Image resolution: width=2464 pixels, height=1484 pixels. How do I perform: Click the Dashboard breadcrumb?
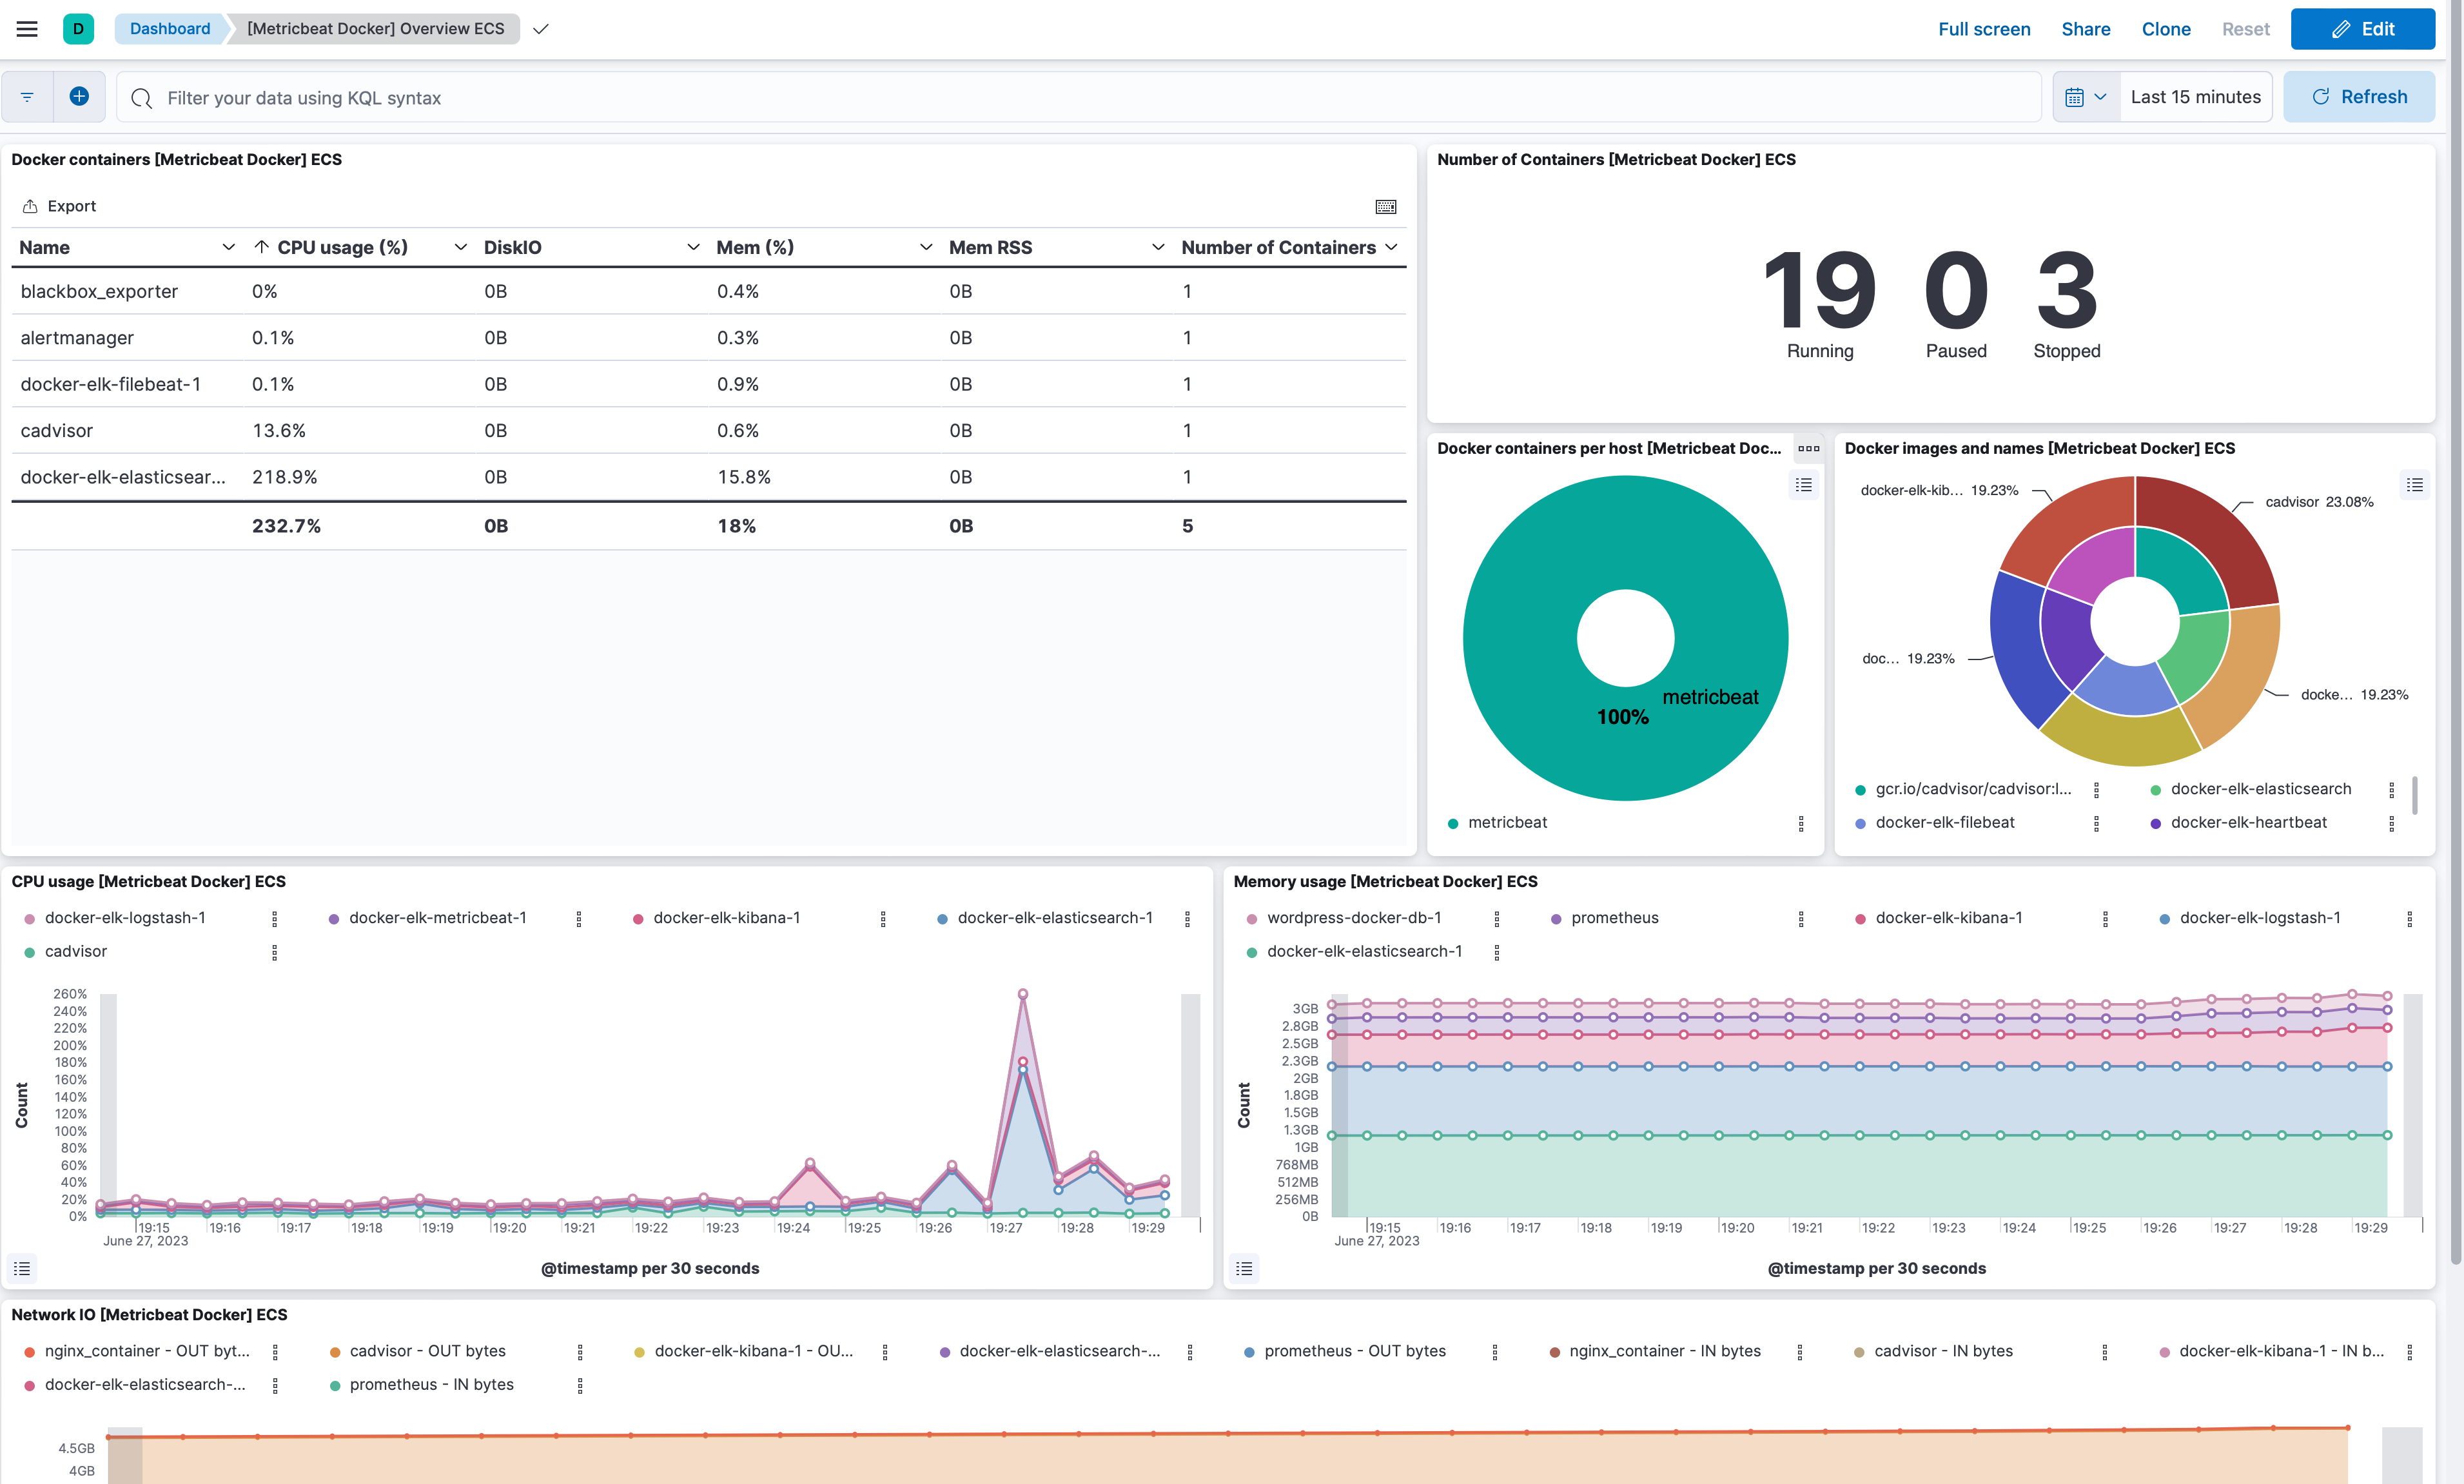pyautogui.click(x=170, y=29)
